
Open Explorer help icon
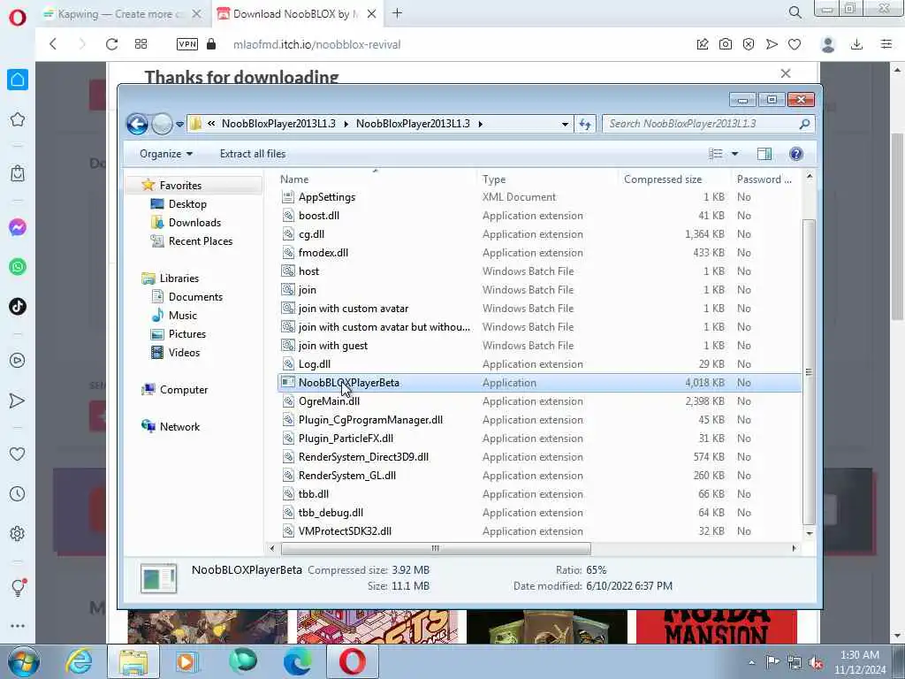coord(796,154)
